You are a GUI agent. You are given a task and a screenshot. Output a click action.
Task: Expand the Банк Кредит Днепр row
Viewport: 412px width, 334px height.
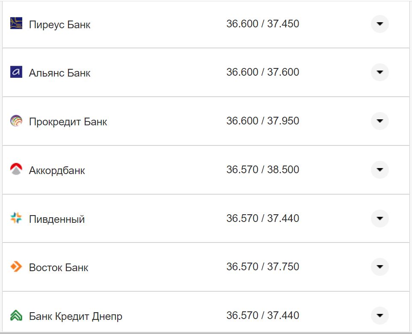pyautogui.click(x=379, y=316)
